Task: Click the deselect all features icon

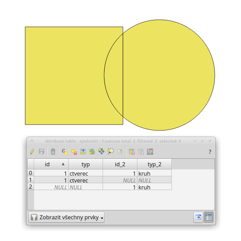Action: point(74,152)
